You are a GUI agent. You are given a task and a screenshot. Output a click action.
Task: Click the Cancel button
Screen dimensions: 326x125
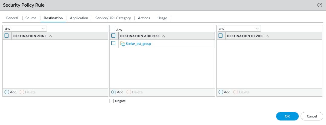312,116
